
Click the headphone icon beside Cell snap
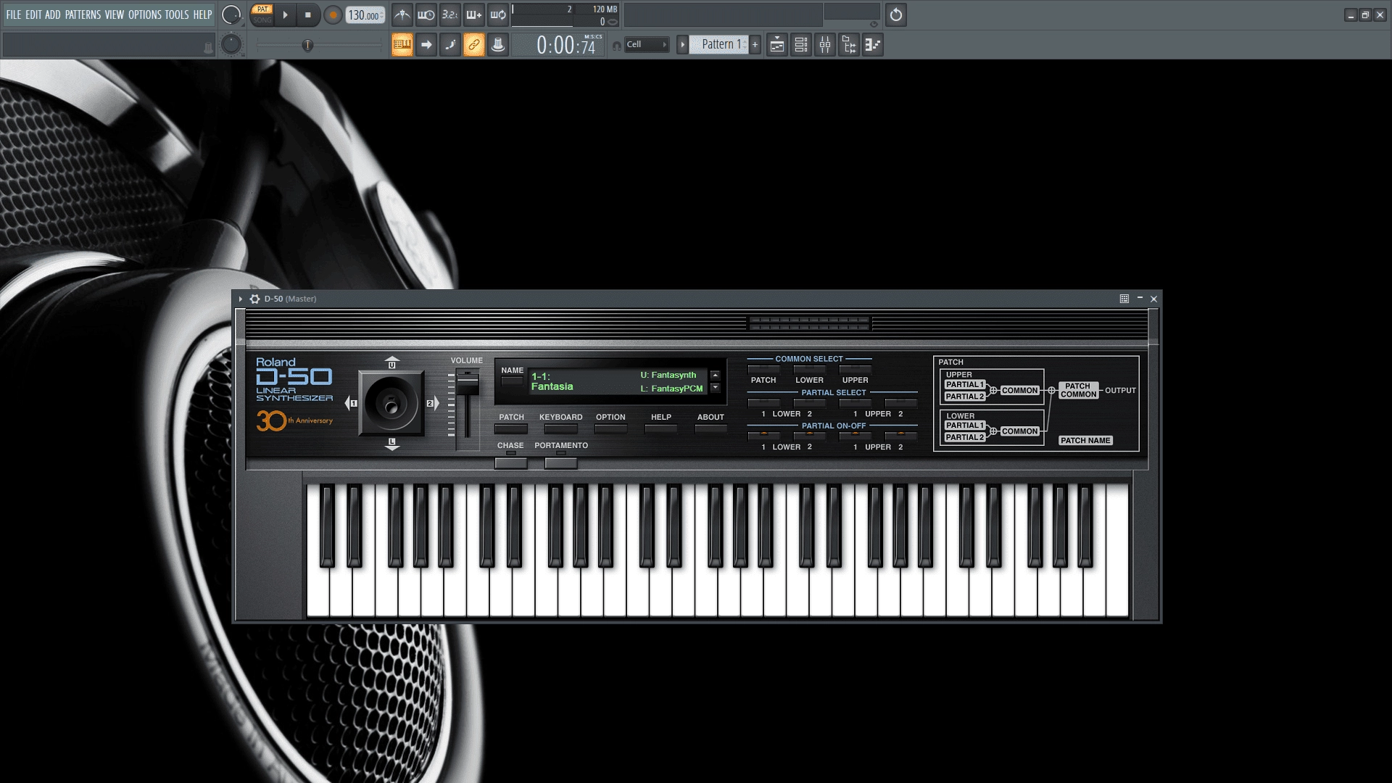[x=617, y=46]
